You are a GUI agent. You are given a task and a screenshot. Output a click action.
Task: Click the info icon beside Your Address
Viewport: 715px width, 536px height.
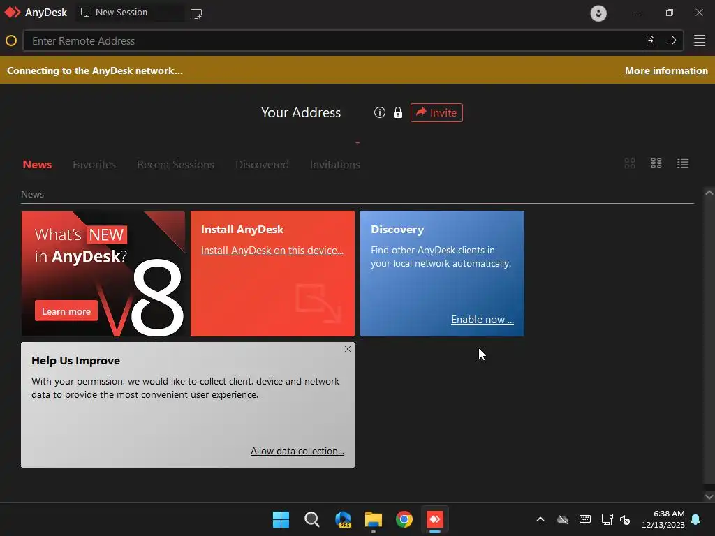(379, 112)
